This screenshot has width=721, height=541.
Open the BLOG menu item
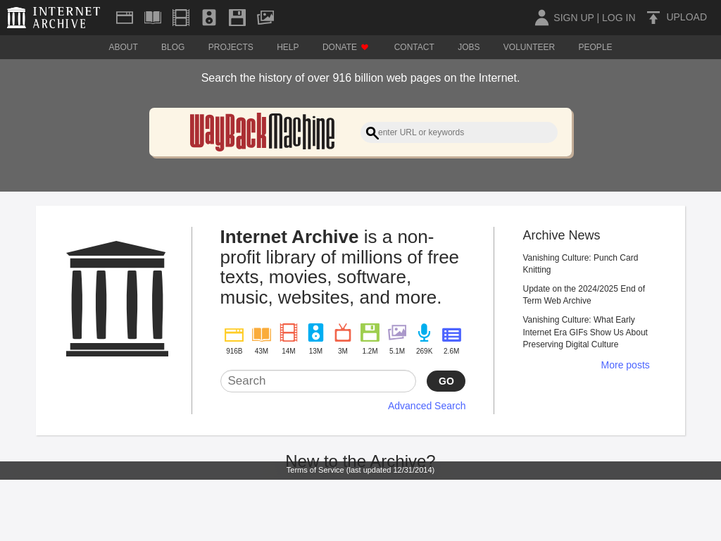coord(173,47)
